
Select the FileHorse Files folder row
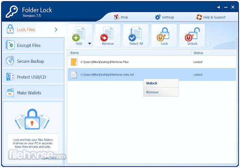tap(152, 62)
